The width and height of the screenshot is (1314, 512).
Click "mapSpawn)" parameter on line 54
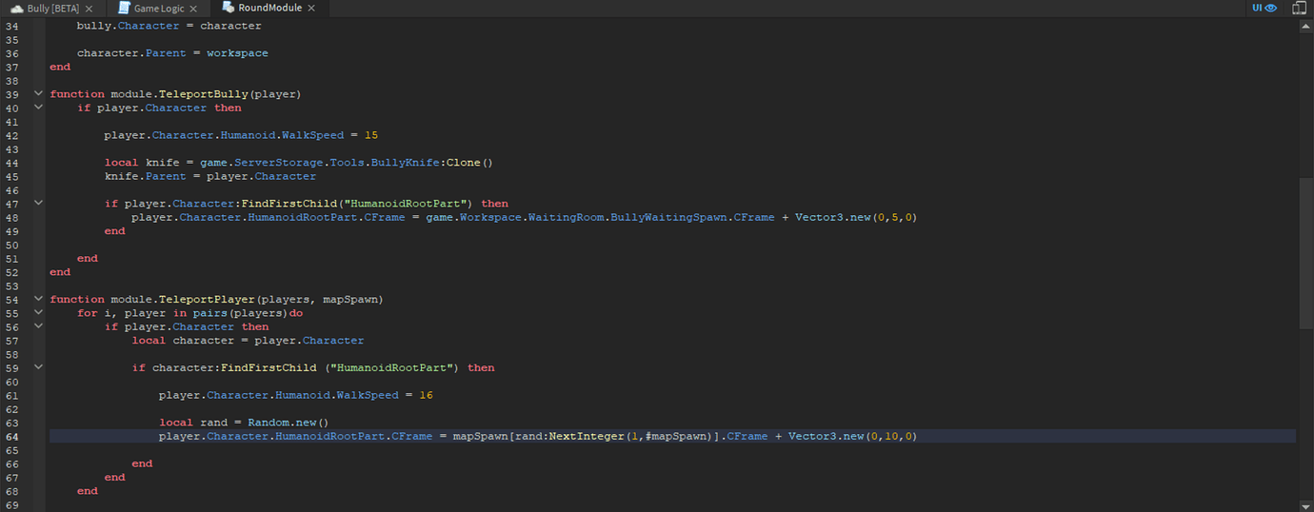[353, 299]
